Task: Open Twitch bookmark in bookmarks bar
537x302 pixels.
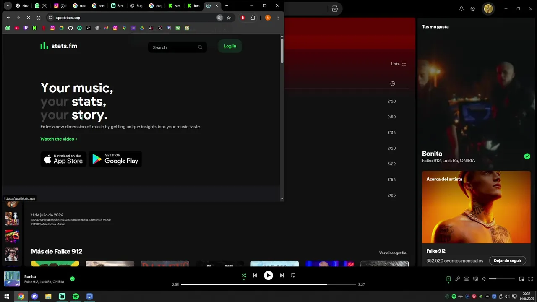Action: pos(26,28)
